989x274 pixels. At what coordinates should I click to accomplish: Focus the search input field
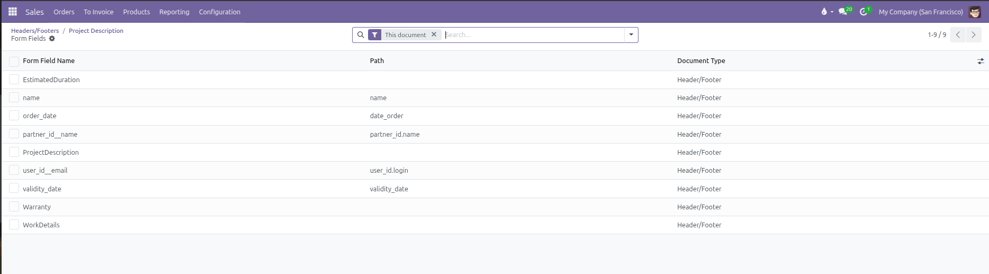tap(533, 35)
